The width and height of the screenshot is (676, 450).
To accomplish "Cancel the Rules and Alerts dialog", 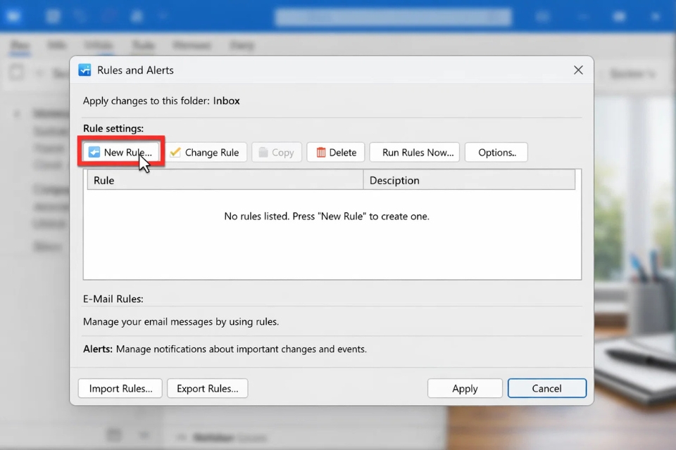I will coord(547,388).
